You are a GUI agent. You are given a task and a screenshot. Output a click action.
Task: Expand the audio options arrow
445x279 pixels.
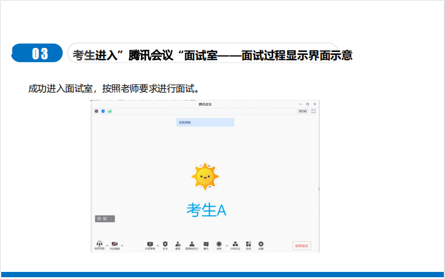[x=107, y=245]
